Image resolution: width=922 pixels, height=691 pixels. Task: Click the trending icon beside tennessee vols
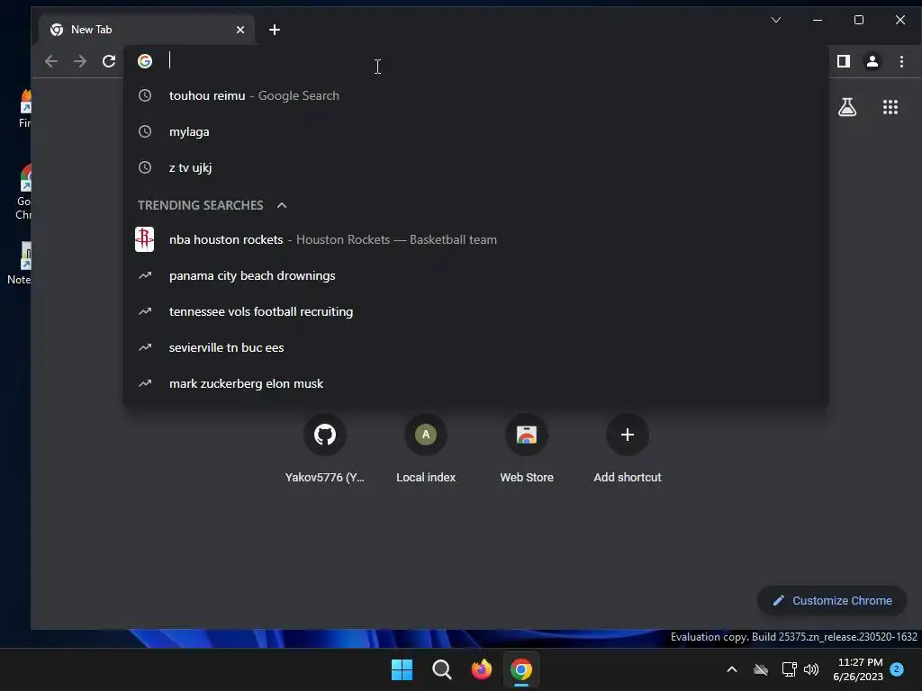coord(145,311)
